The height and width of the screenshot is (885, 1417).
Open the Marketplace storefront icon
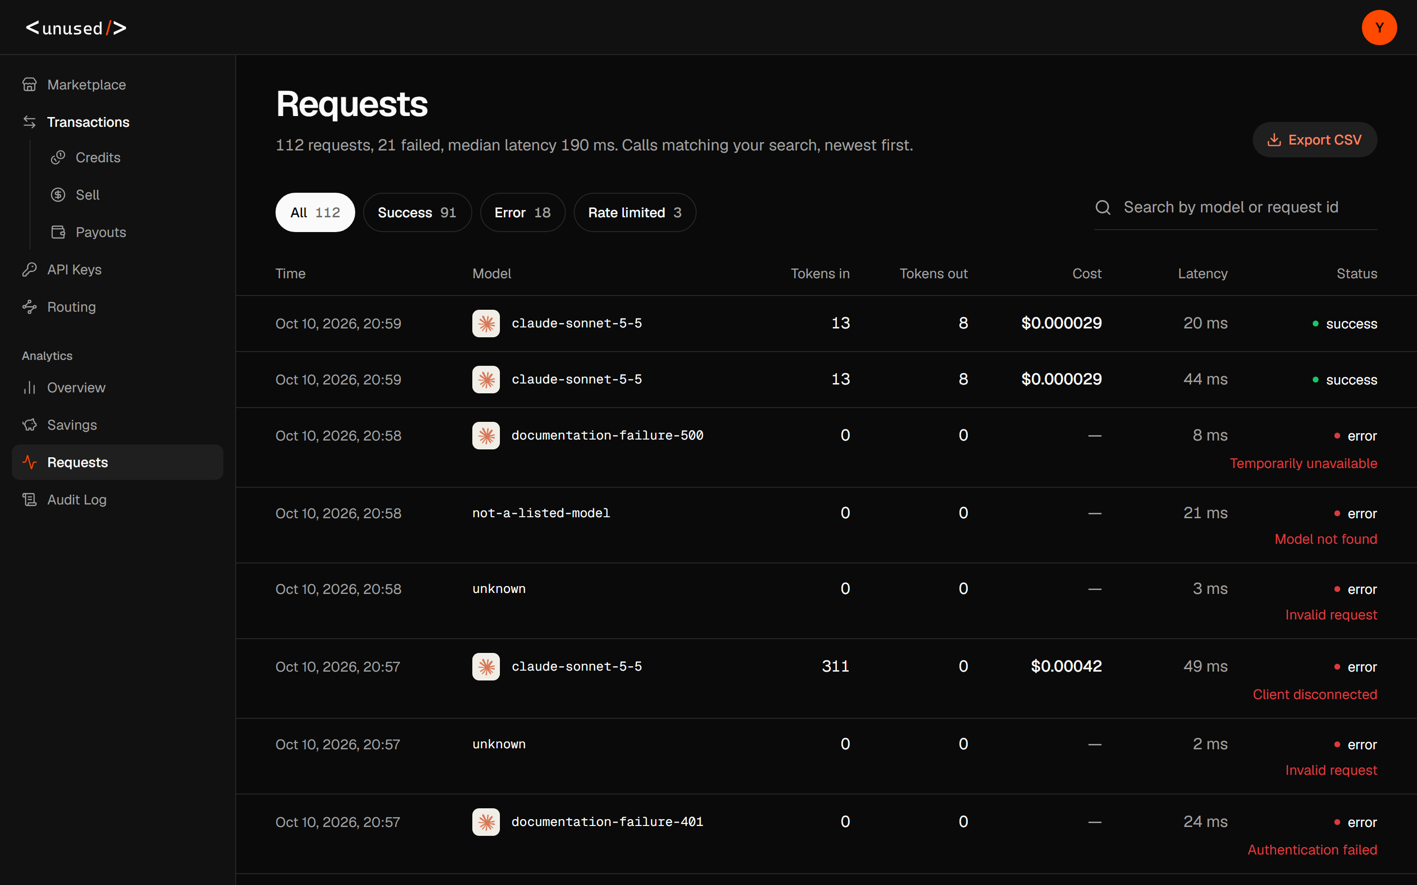click(x=30, y=85)
